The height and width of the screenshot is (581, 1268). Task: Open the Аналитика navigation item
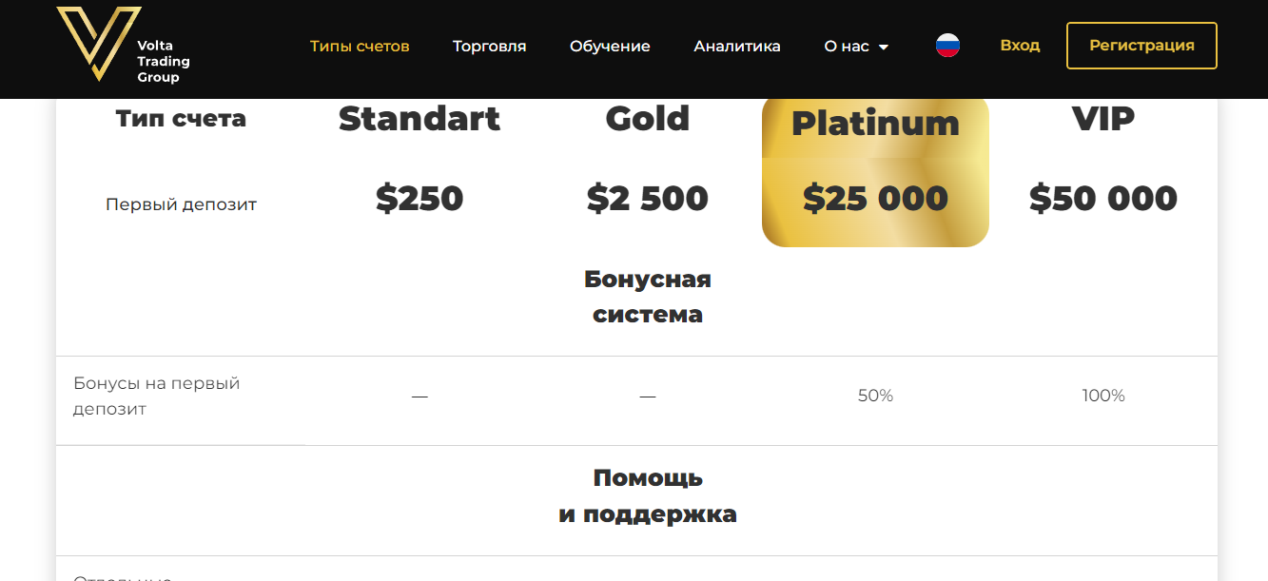(737, 46)
